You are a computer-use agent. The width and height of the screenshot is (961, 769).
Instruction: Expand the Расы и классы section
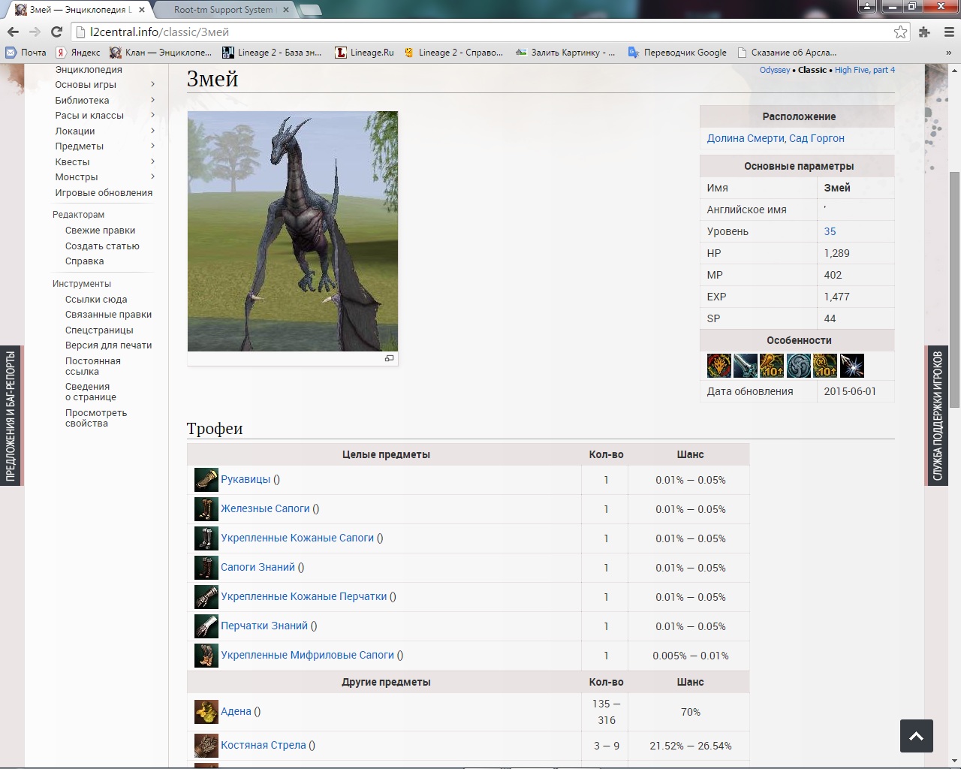click(152, 116)
